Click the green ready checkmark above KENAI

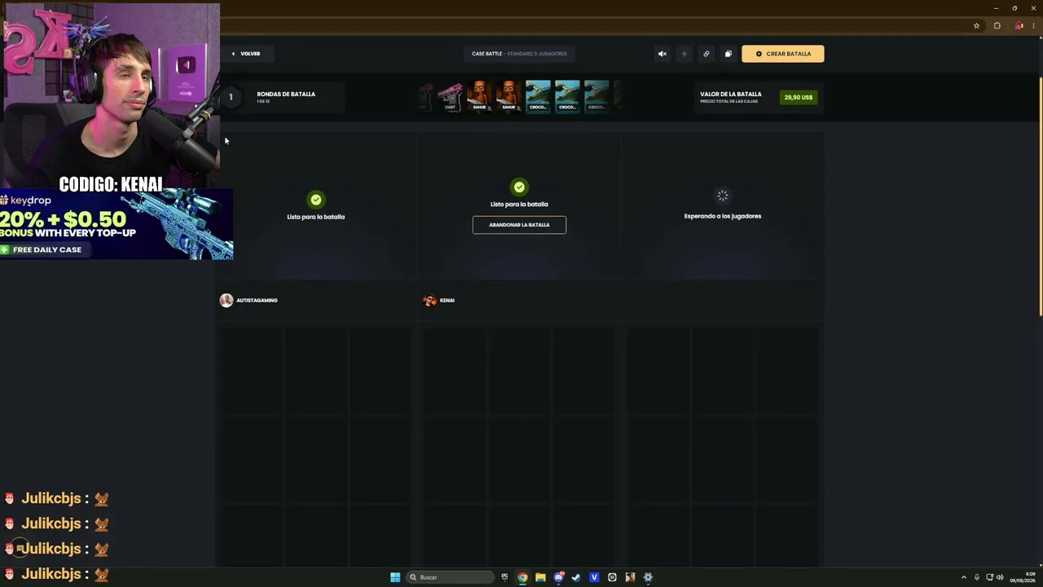click(519, 187)
